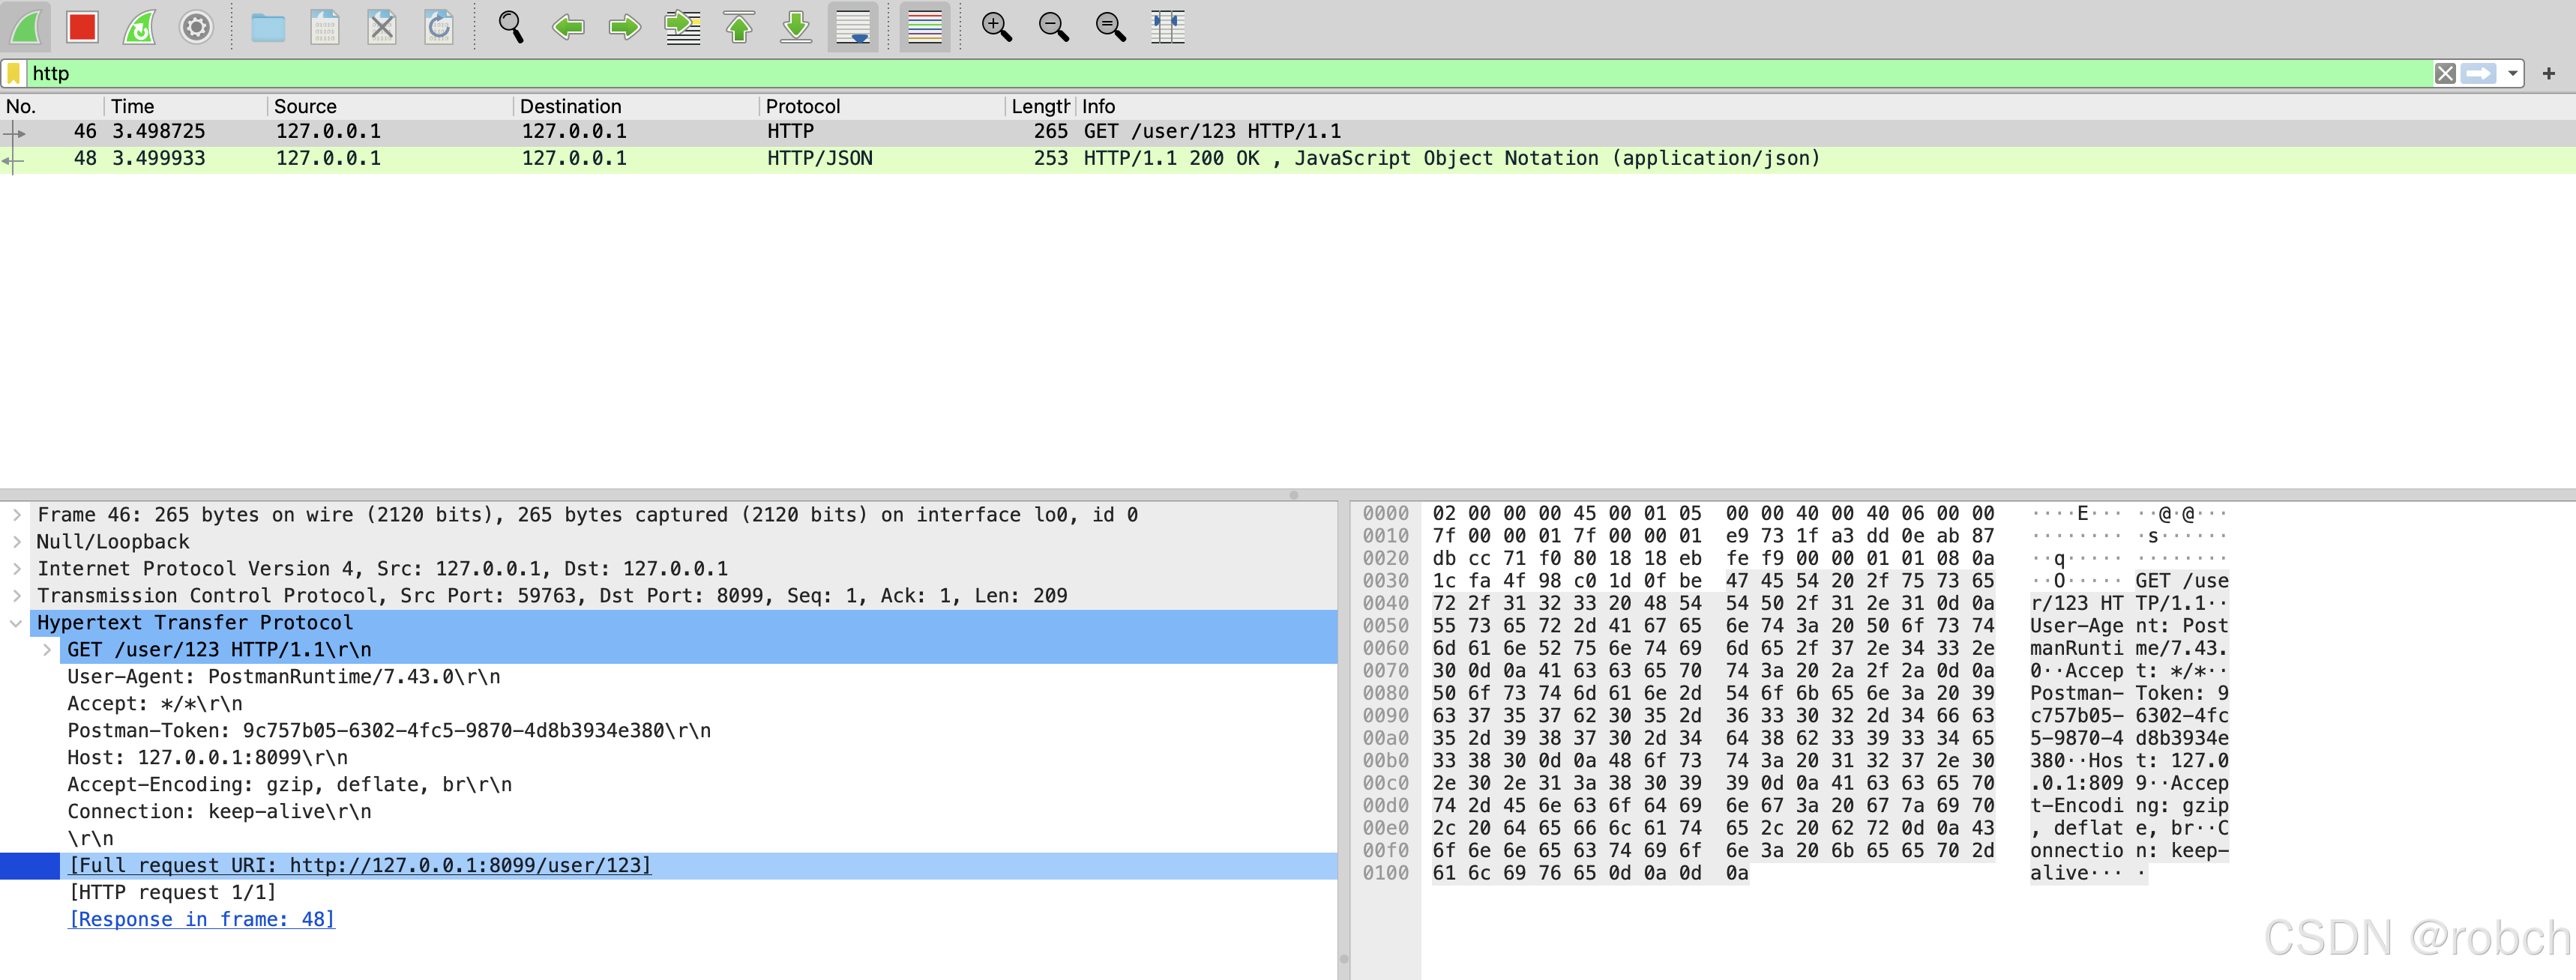Apply the display filter arrow button

2479,73
